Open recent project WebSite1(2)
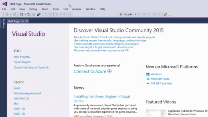 point(21,98)
